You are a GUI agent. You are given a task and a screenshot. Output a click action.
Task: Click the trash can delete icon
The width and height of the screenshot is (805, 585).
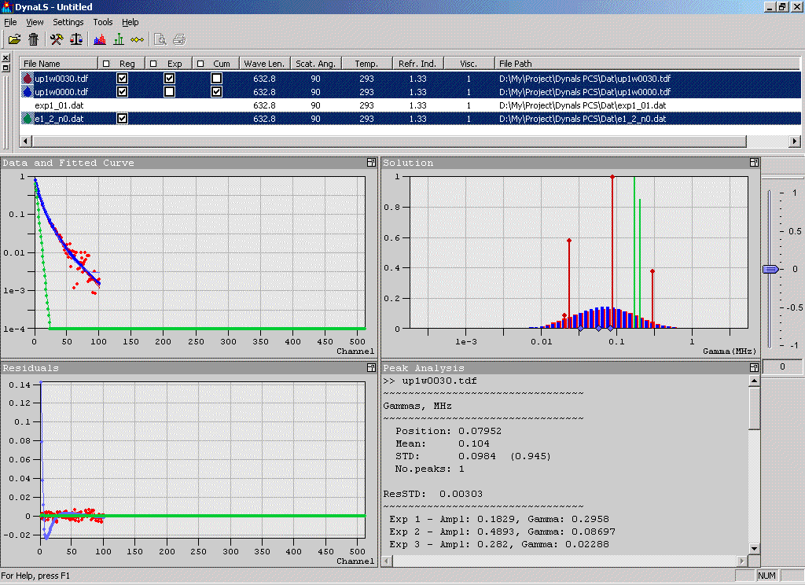pos(34,39)
